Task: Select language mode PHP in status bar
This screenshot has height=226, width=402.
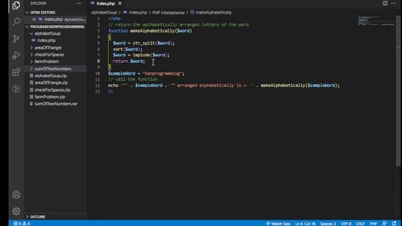Action: point(373,223)
